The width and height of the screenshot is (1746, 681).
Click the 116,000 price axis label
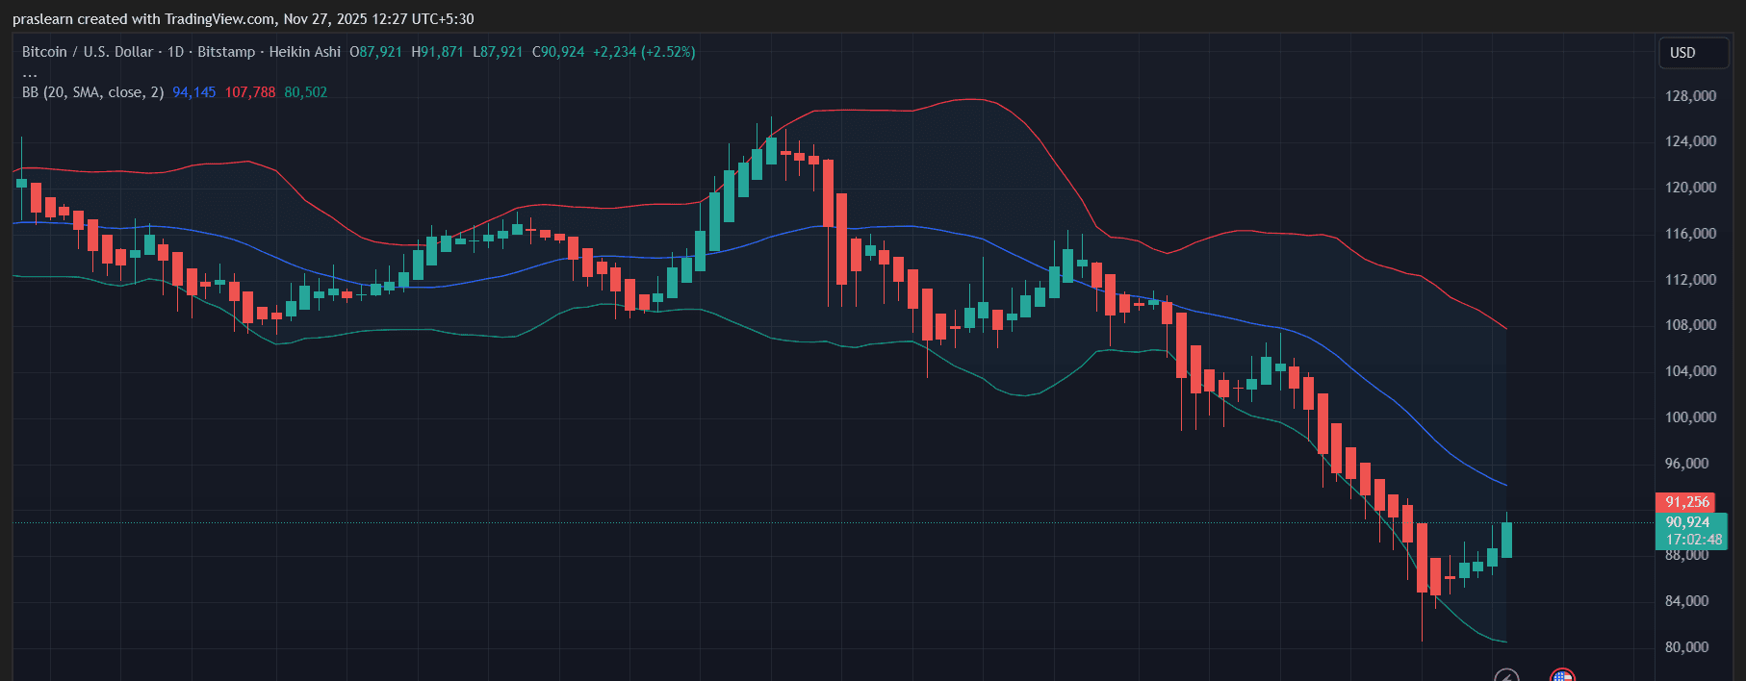point(1690,234)
